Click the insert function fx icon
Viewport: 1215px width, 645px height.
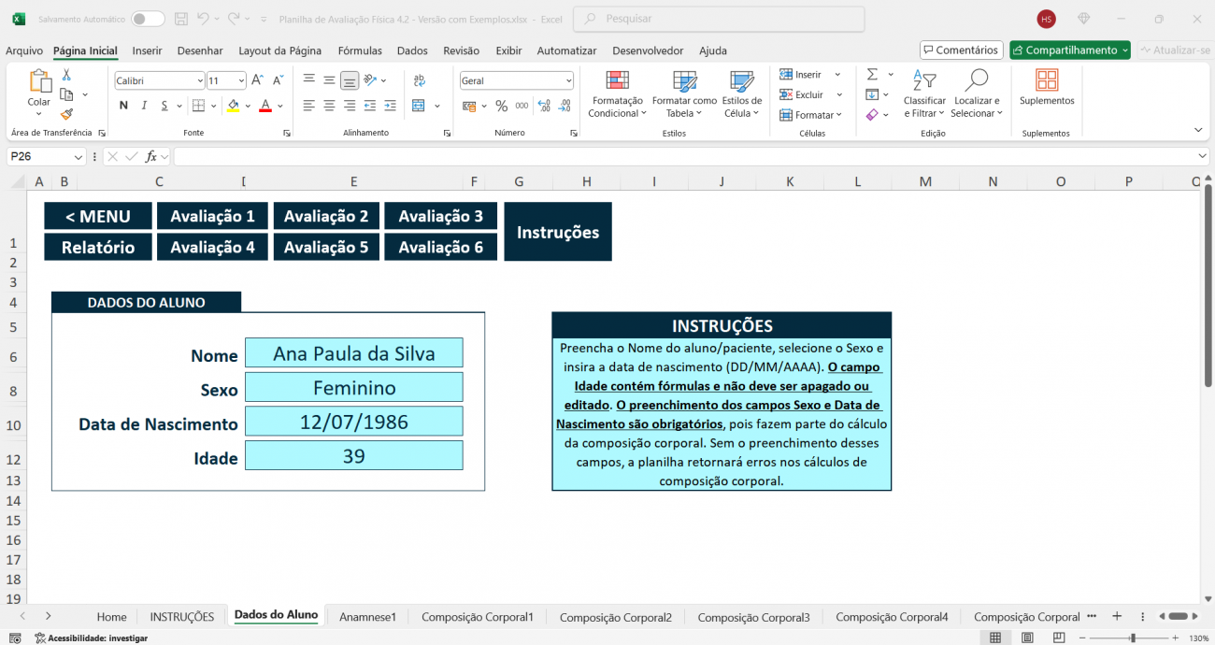(x=150, y=156)
